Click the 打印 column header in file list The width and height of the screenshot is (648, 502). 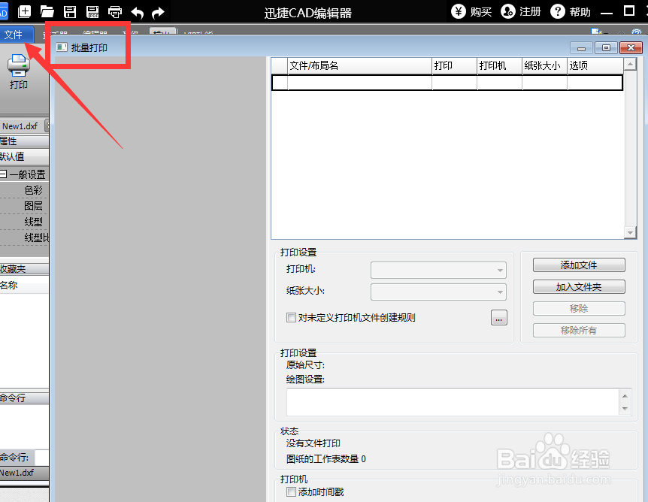point(454,65)
